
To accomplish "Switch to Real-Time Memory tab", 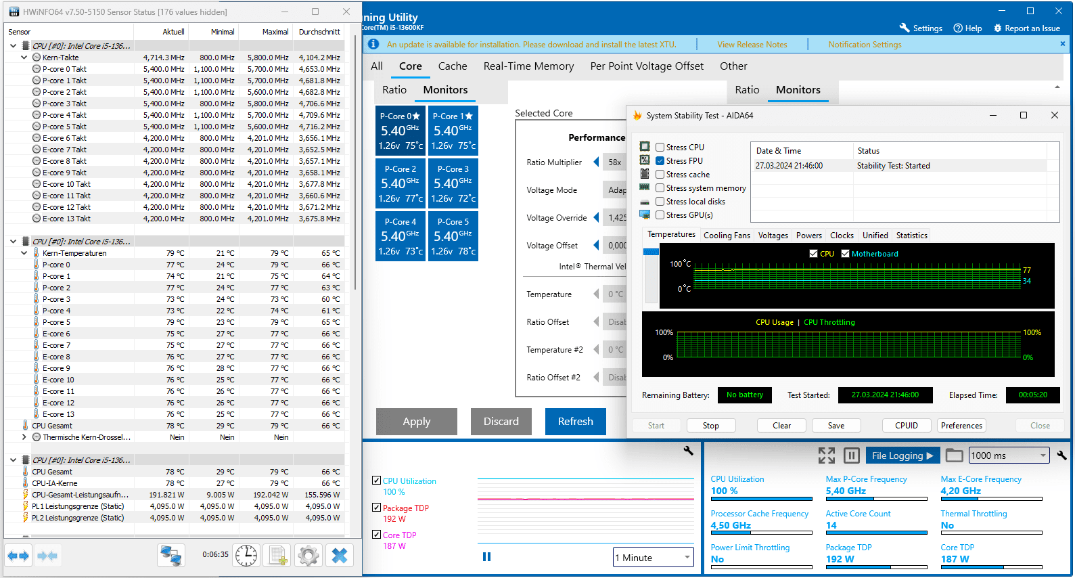I will (528, 66).
